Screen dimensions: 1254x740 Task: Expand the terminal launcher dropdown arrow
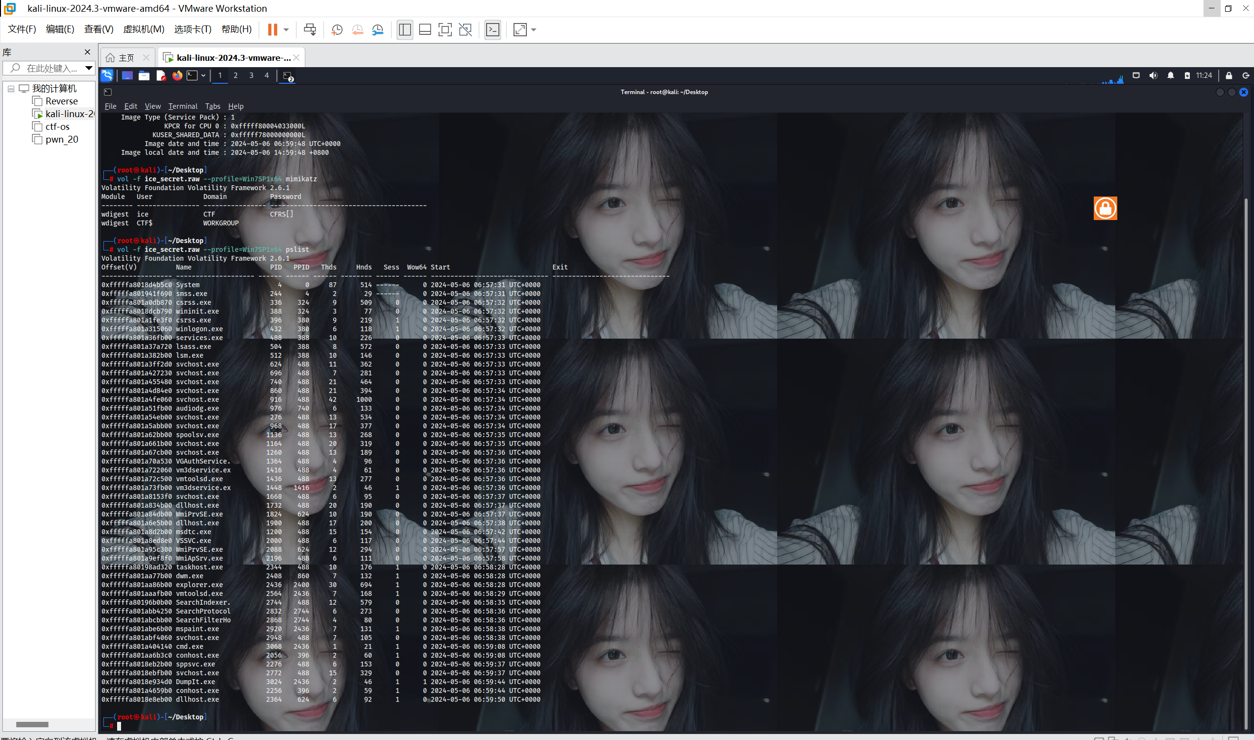(203, 76)
